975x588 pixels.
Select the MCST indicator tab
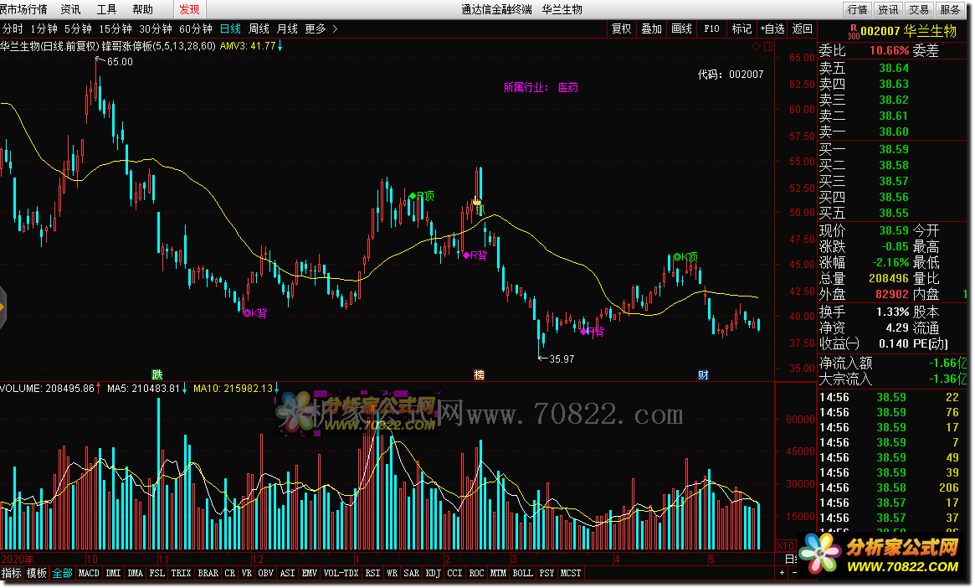(570, 573)
